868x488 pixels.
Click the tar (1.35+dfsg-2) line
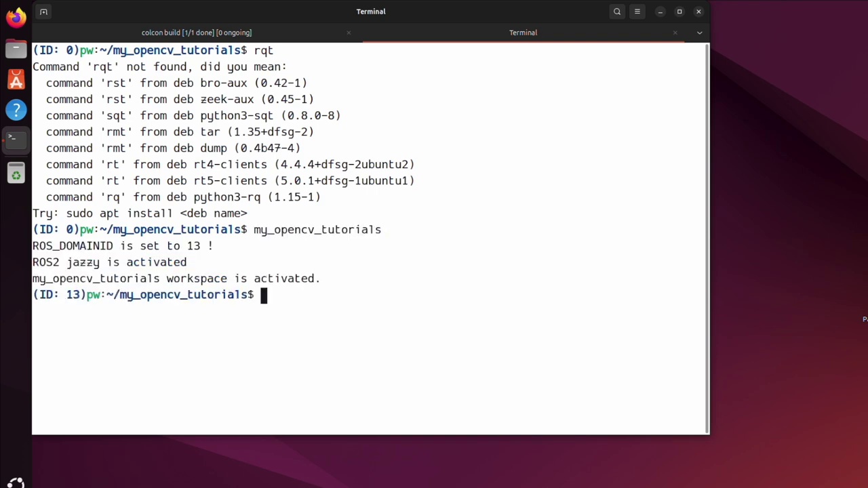(x=180, y=131)
